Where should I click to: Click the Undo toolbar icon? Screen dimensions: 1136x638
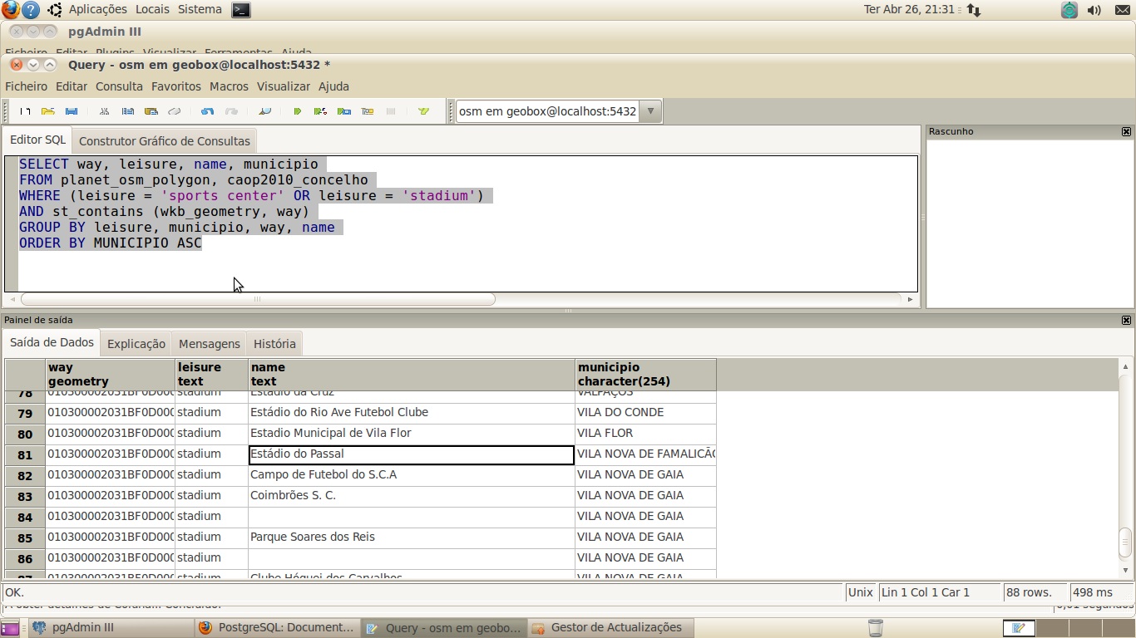207,111
